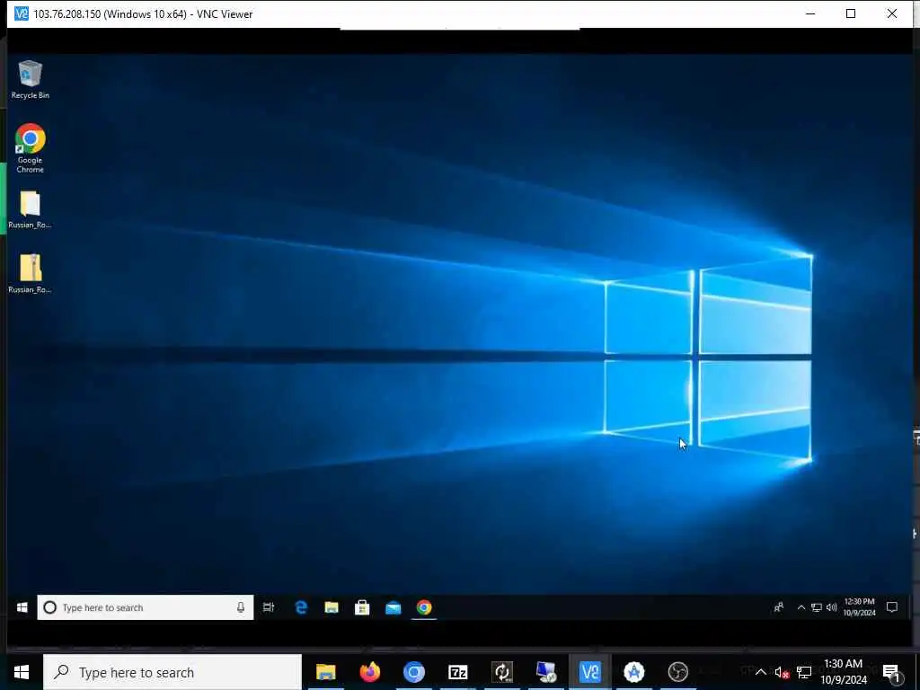Launch Firefox from local taskbar
Screen dimensions: 920x690
point(369,672)
